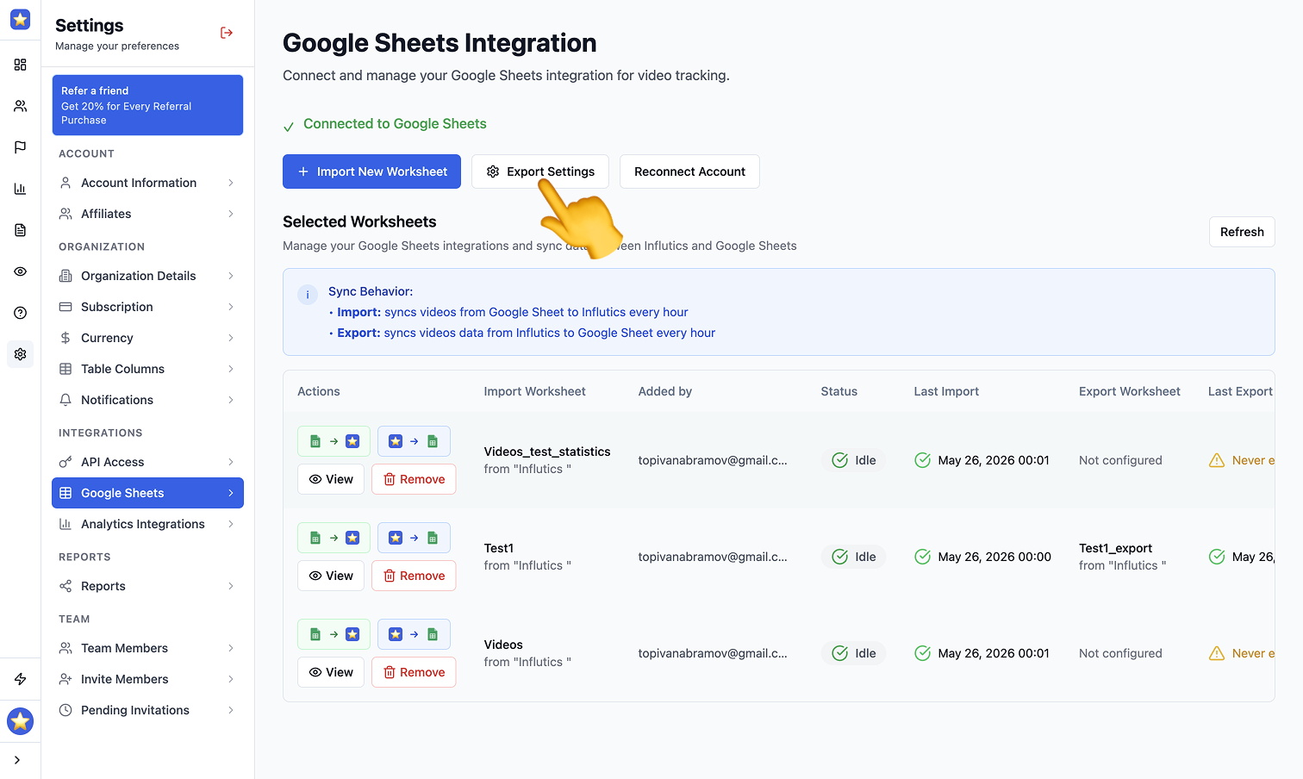
Task: Click "Connected to Google Sheets" status text
Action: (x=395, y=124)
